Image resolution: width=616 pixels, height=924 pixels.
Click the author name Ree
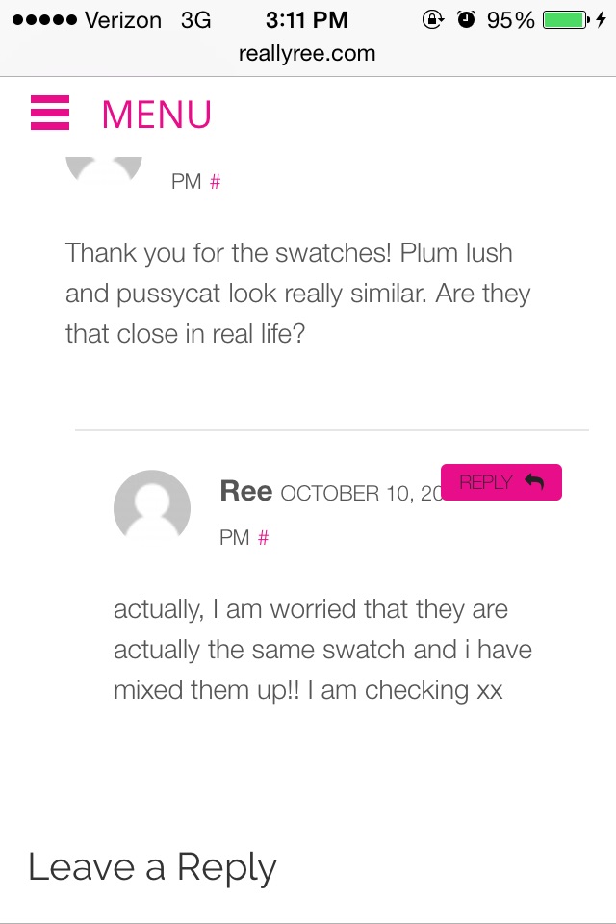(x=245, y=491)
